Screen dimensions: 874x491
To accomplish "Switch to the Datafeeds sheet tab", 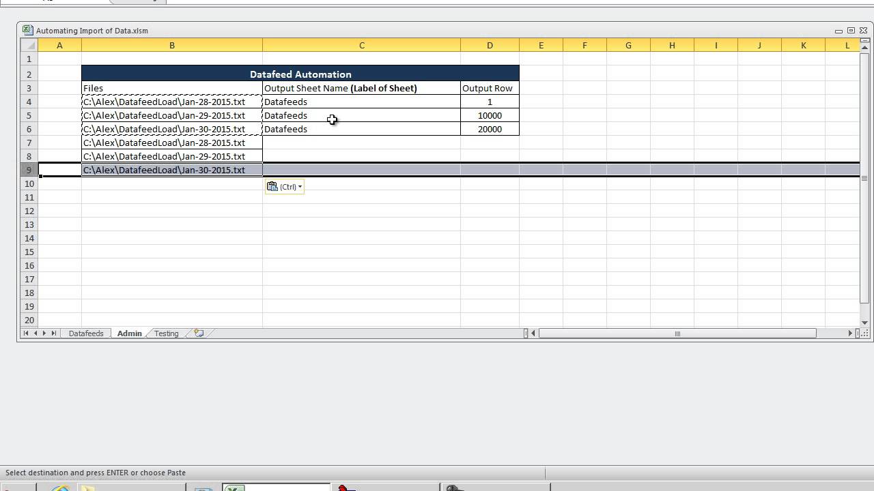I will 86,333.
